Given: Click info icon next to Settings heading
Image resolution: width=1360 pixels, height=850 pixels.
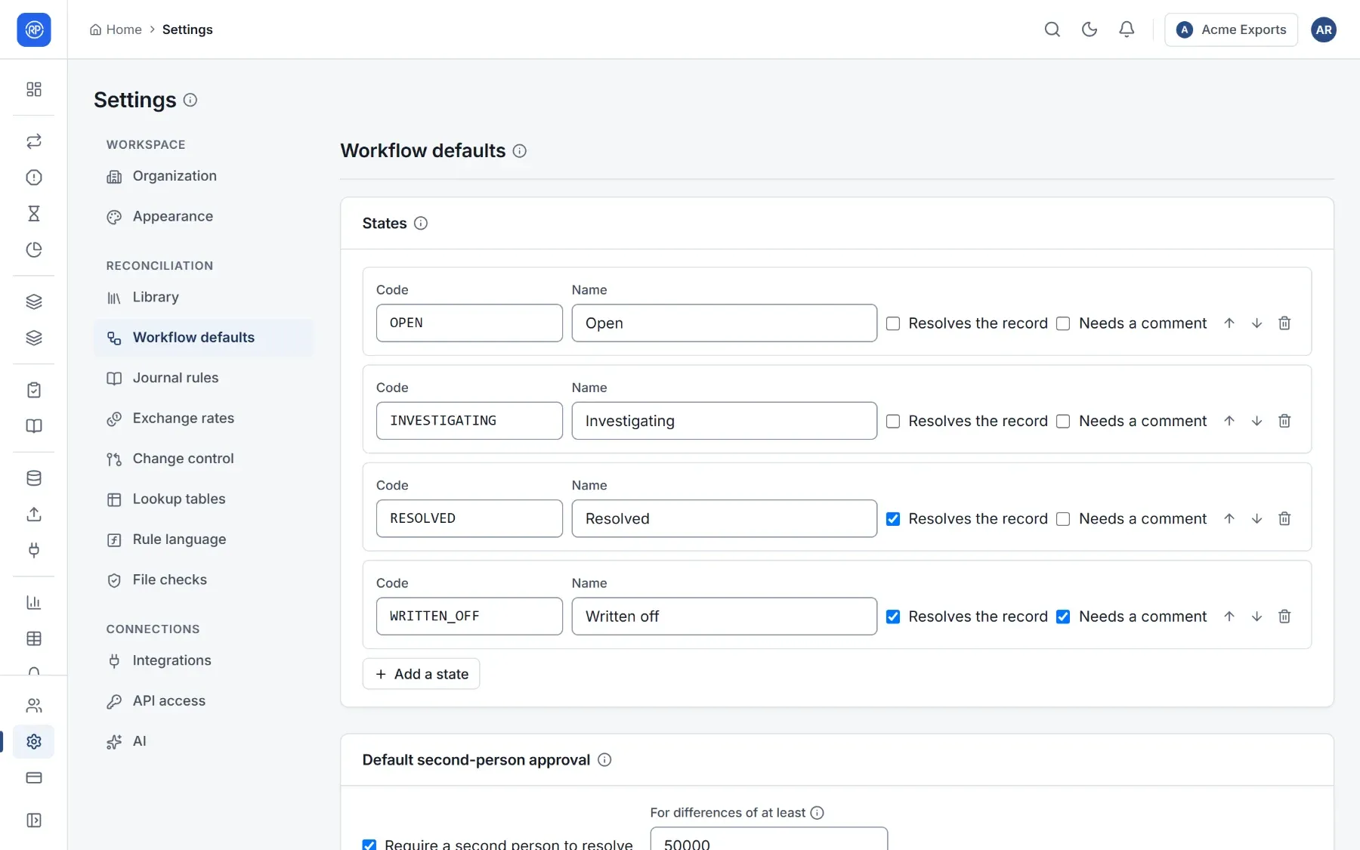Looking at the screenshot, I should [190, 100].
